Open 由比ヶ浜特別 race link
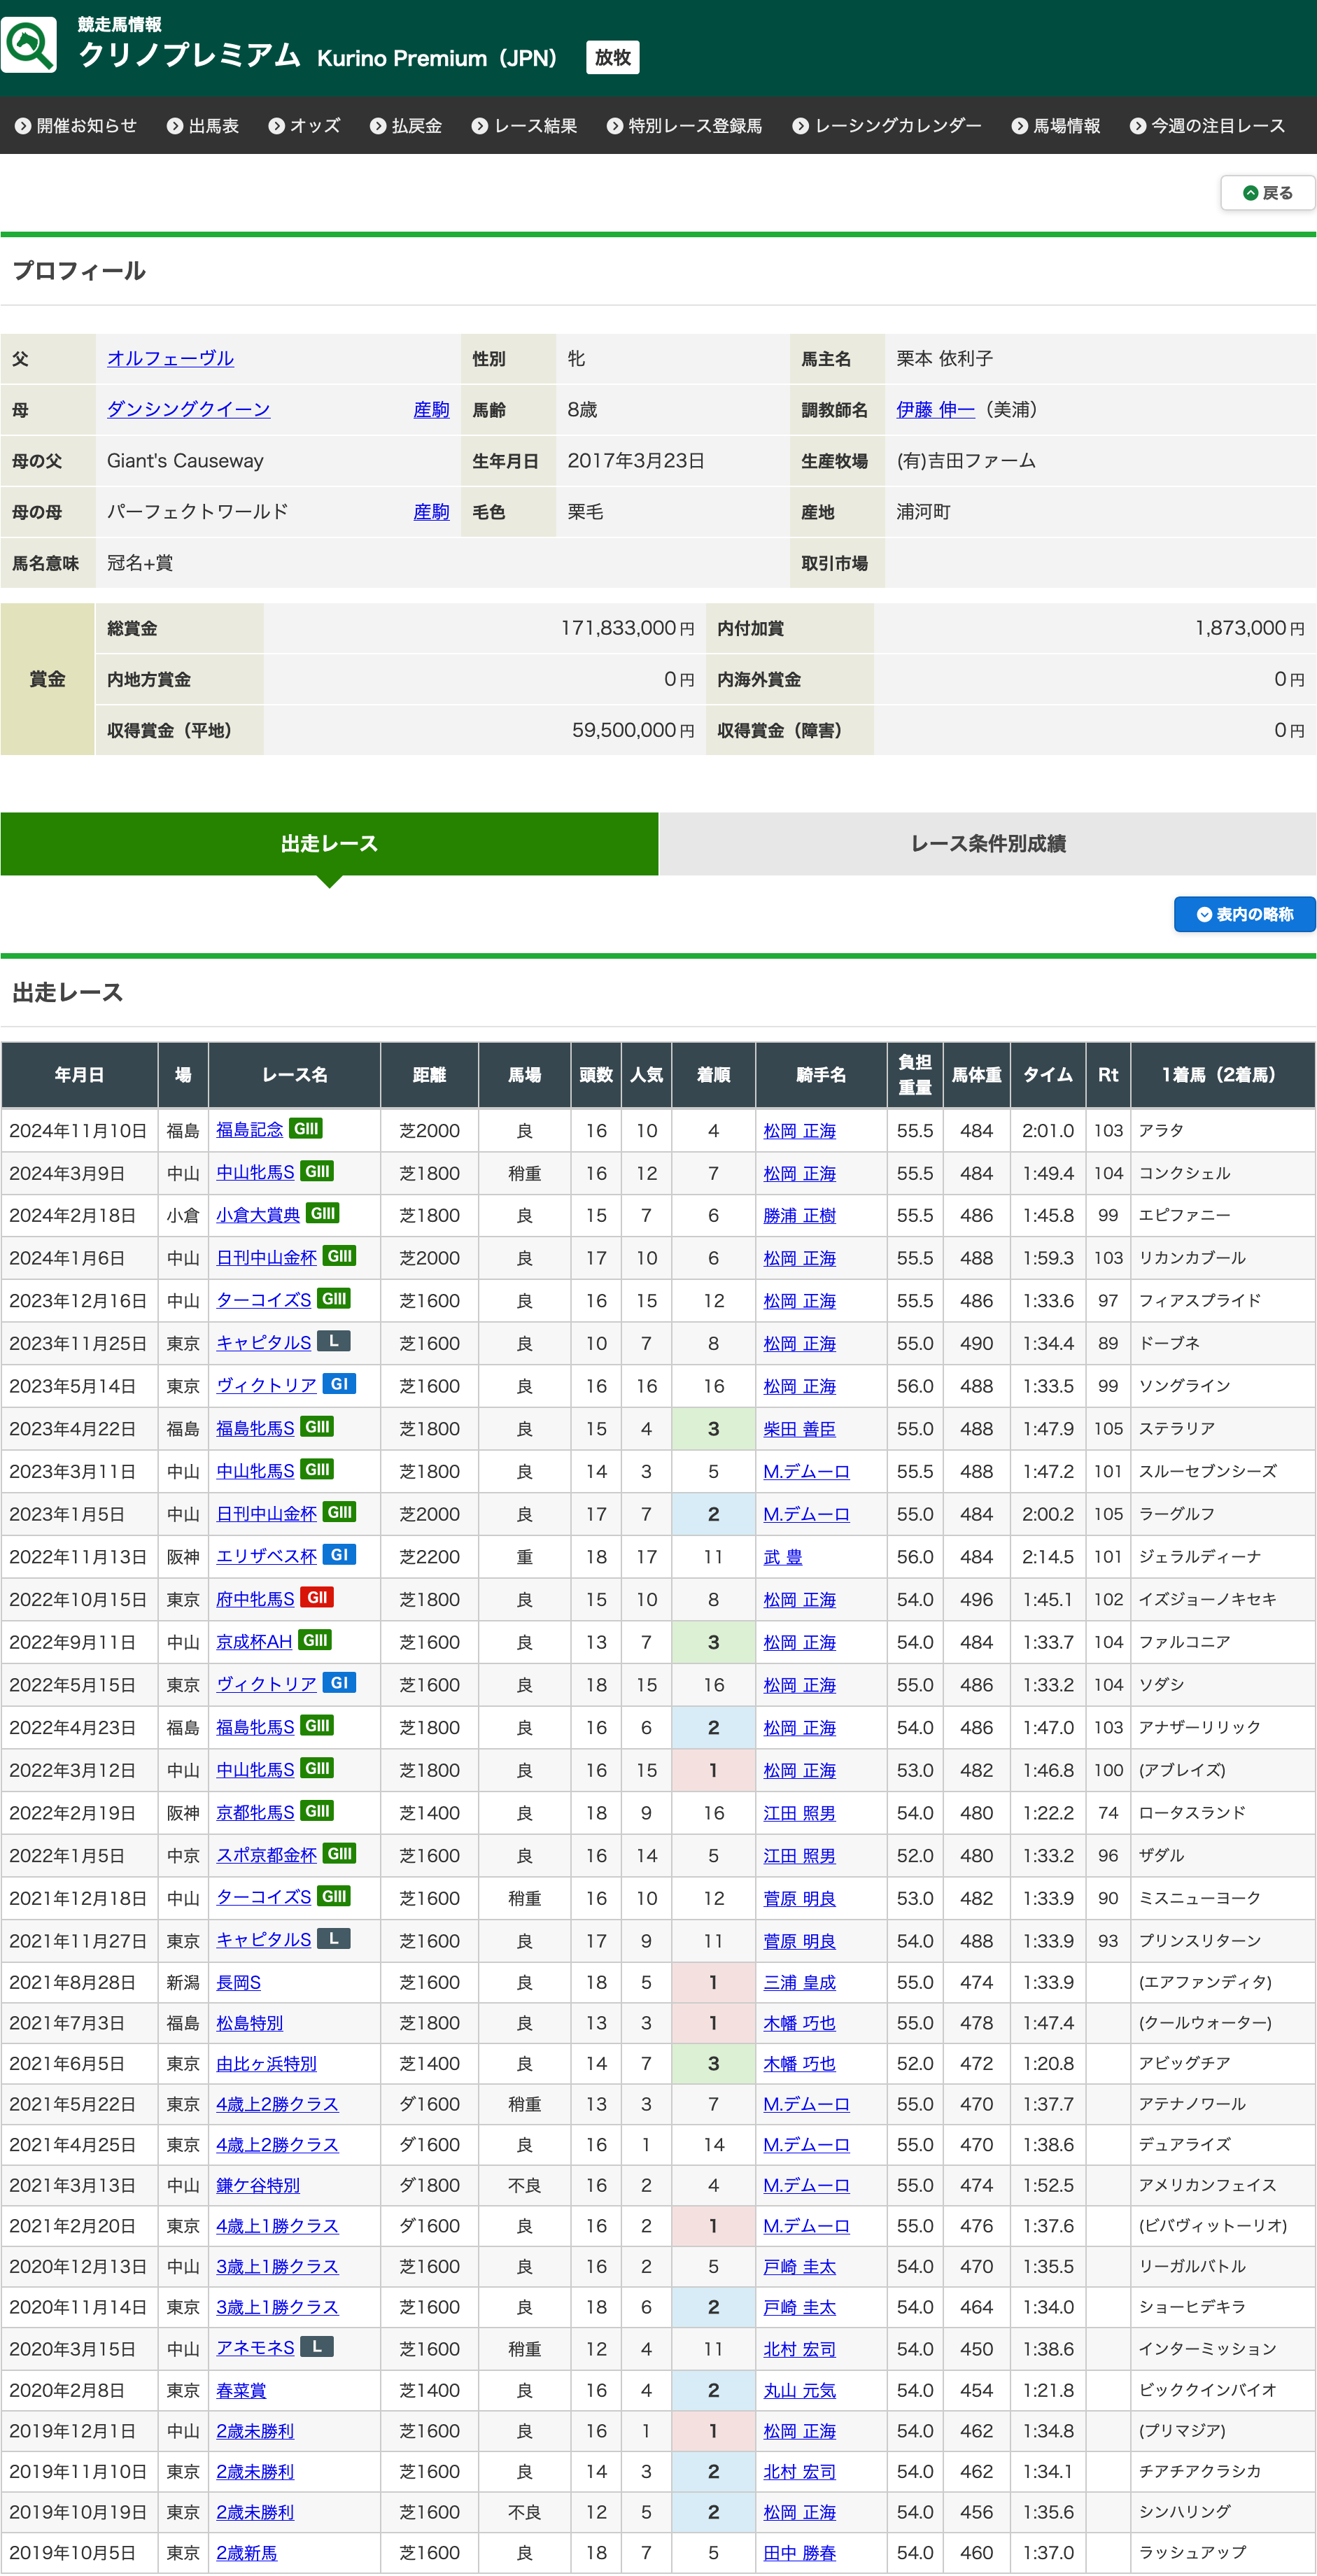This screenshot has width=1317, height=2576. point(267,2064)
